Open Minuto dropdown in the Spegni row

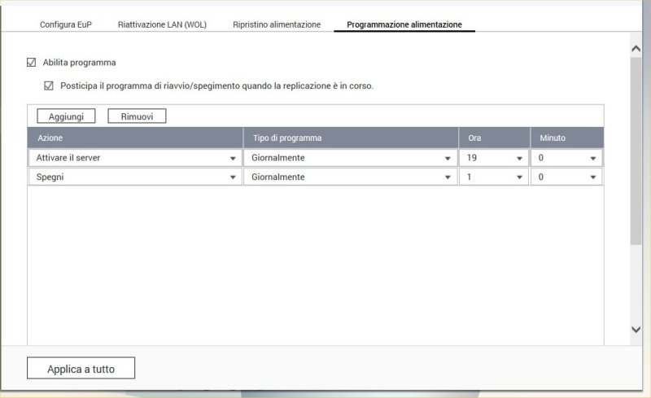pos(566,177)
